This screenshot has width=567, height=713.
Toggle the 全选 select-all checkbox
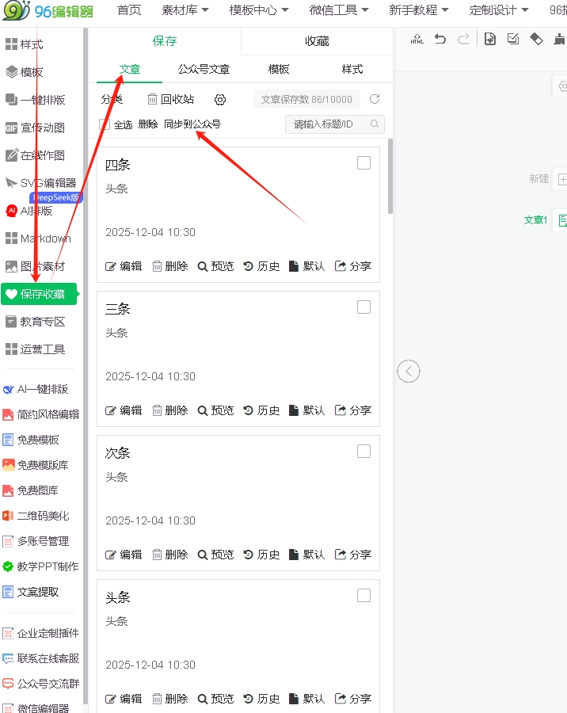(x=105, y=124)
